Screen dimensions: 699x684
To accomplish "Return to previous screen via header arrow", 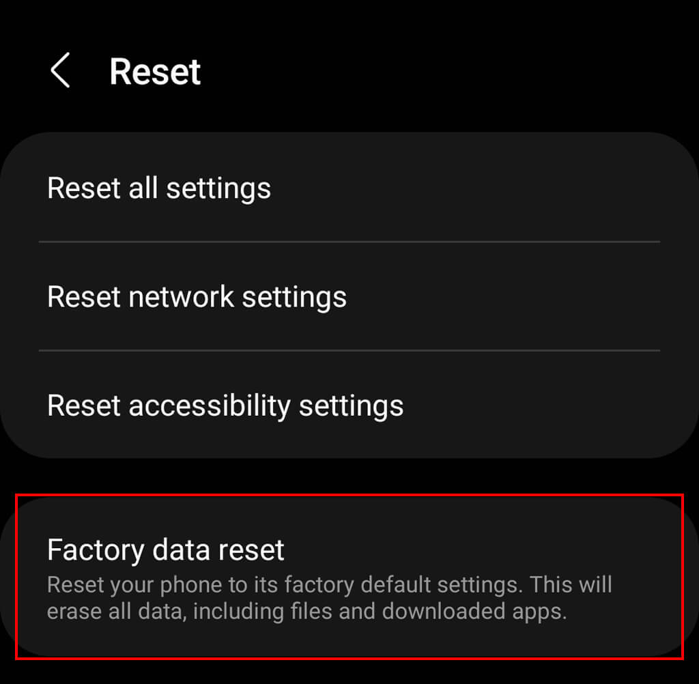I will point(60,70).
